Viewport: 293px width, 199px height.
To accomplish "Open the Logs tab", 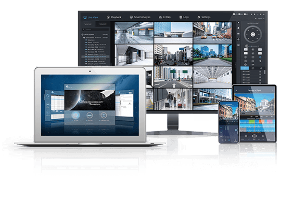I will click(184, 17).
